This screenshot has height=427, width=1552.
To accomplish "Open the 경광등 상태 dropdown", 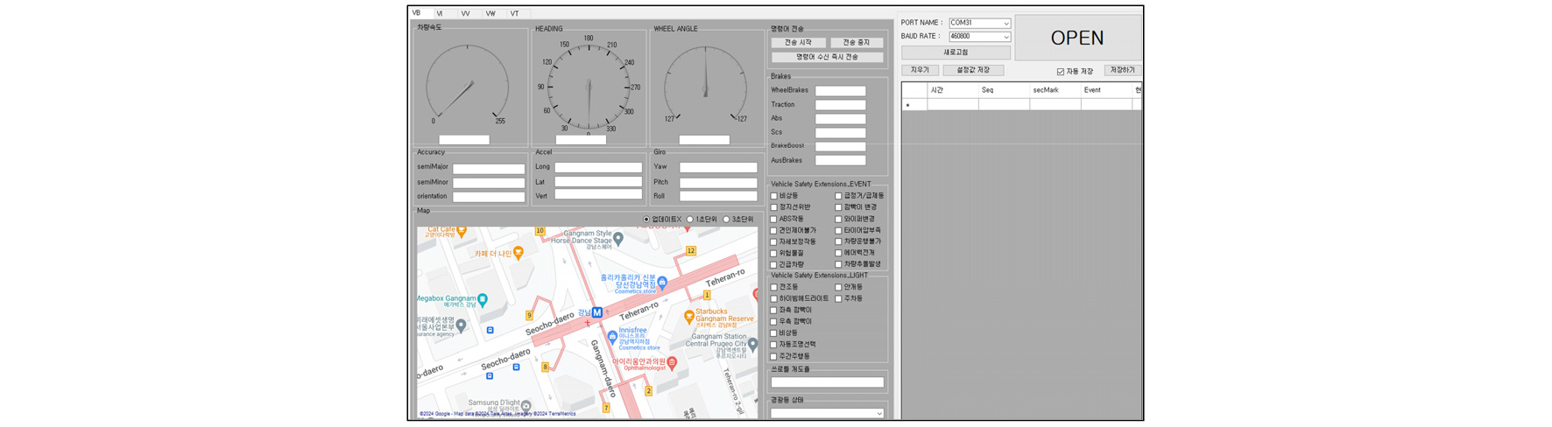I will [x=878, y=414].
